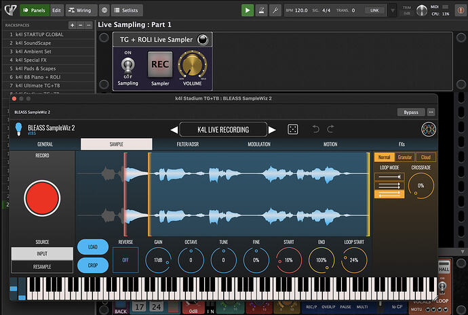Click the global rackspace globe icon
Viewport: 468px width, 315px height.
click(104, 10)
